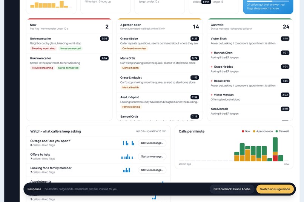The image size is (304, 202).
Task: Open Status message for Outage and "are you open?"
Action: [x=152, y=143]
